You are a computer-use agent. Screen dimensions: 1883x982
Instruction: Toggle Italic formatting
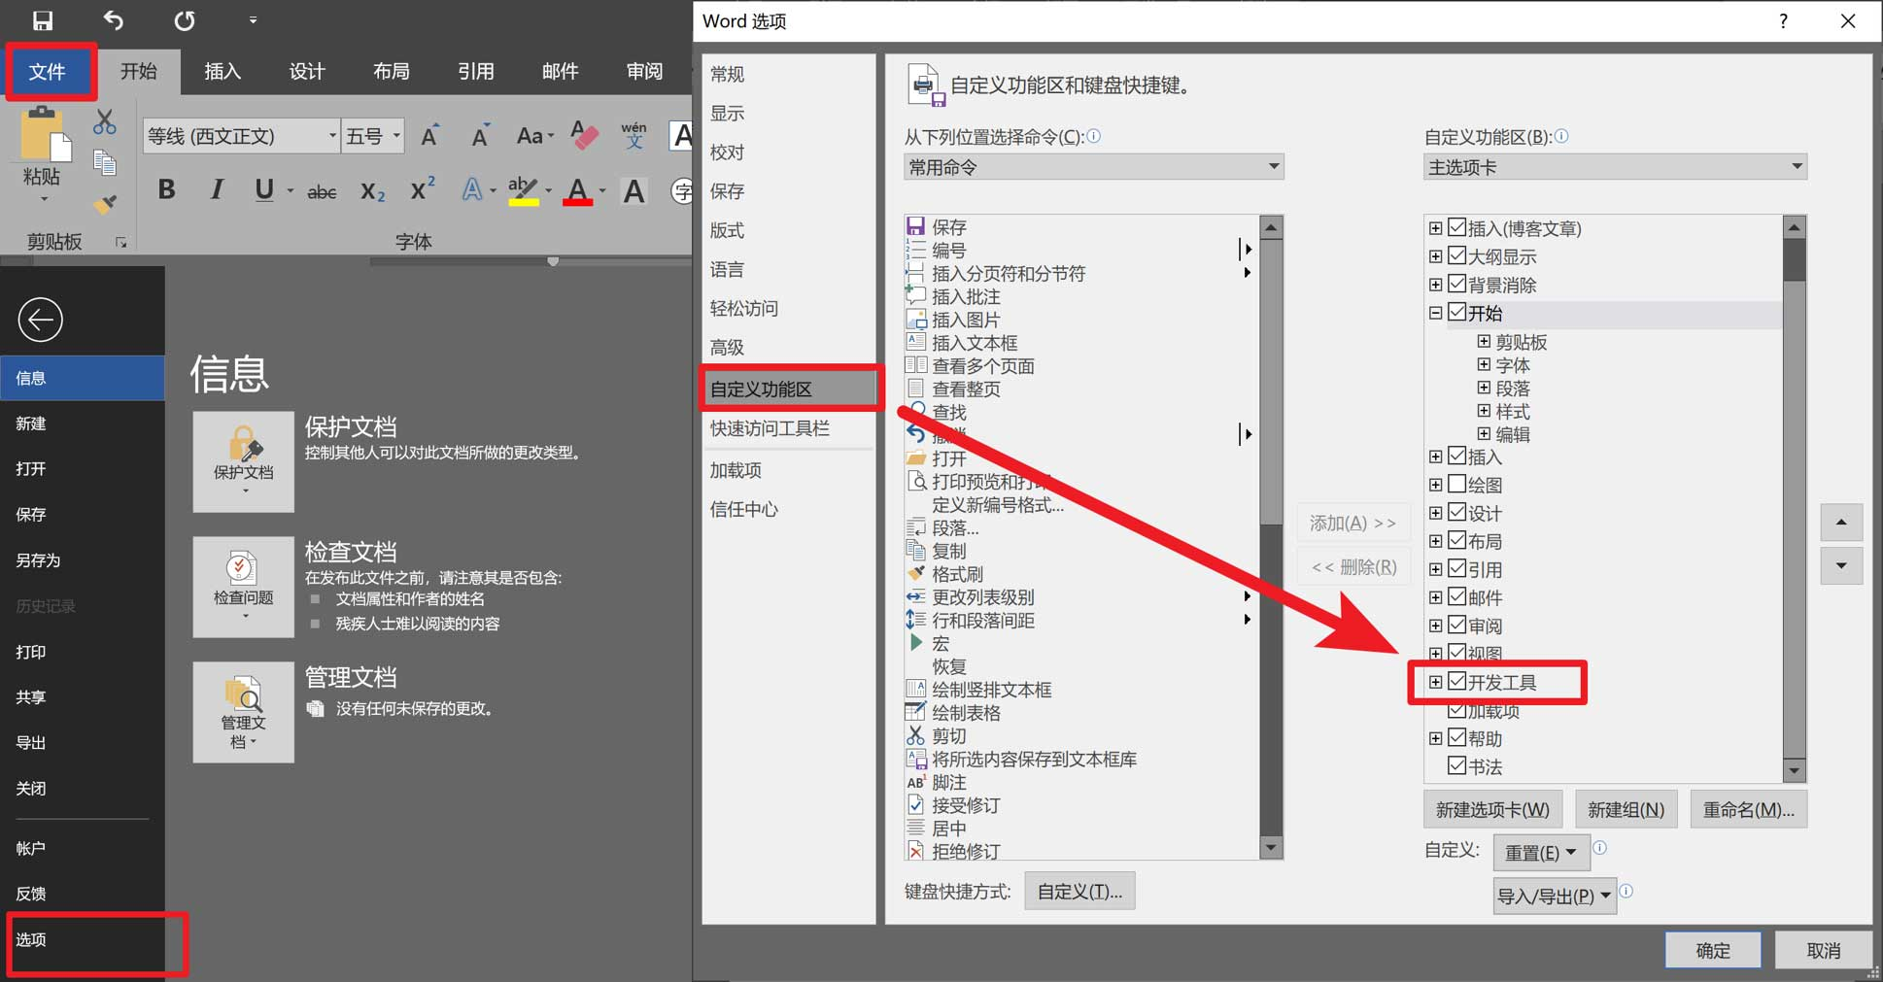(x=216, y=189)
